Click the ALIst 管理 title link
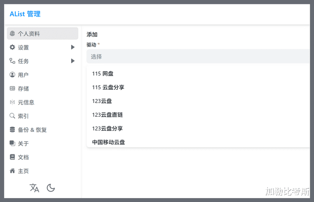The height and width of the screenshot is (202, 314). coord(25,14)
